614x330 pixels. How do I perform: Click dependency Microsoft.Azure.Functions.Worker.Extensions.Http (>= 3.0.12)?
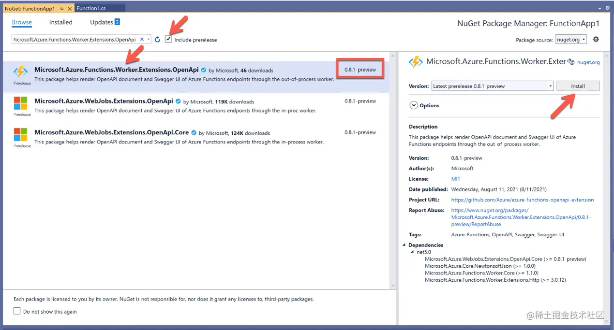click(495, 280)
